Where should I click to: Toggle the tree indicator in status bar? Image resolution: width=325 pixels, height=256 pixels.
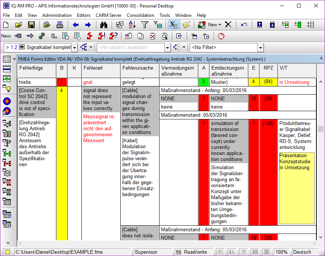coord(220,252)
